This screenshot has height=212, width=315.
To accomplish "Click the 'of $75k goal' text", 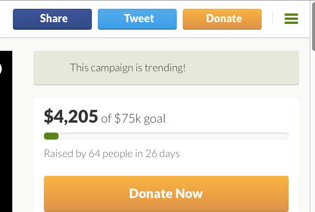I will coord(133,119).
